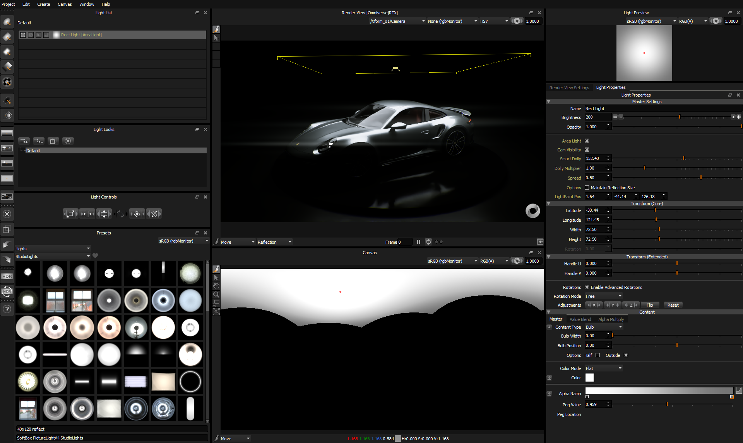Viewport: 743px width, 443px height.
Task: Uncheck Cam Visibility checkbox
Action: click(587, 150)
